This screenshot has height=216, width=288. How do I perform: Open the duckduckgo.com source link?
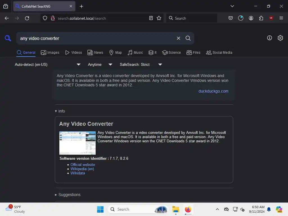(x=213, y=91)
